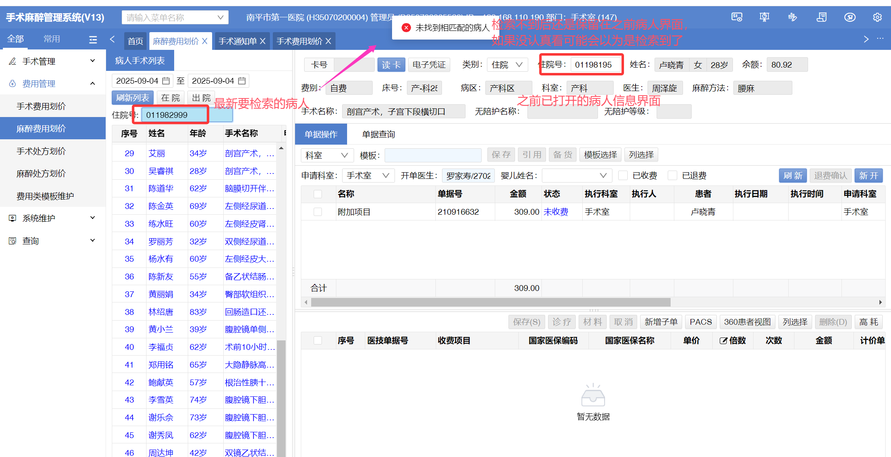The height and width of the screenshot is (457, 891).
Task: Toggle the sidebar hamburger menu icon
Action: click(x=93, y=40)
